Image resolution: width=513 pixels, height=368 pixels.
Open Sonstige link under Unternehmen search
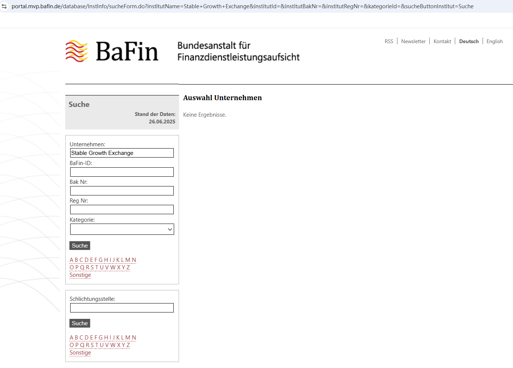[x=80, y=275]
